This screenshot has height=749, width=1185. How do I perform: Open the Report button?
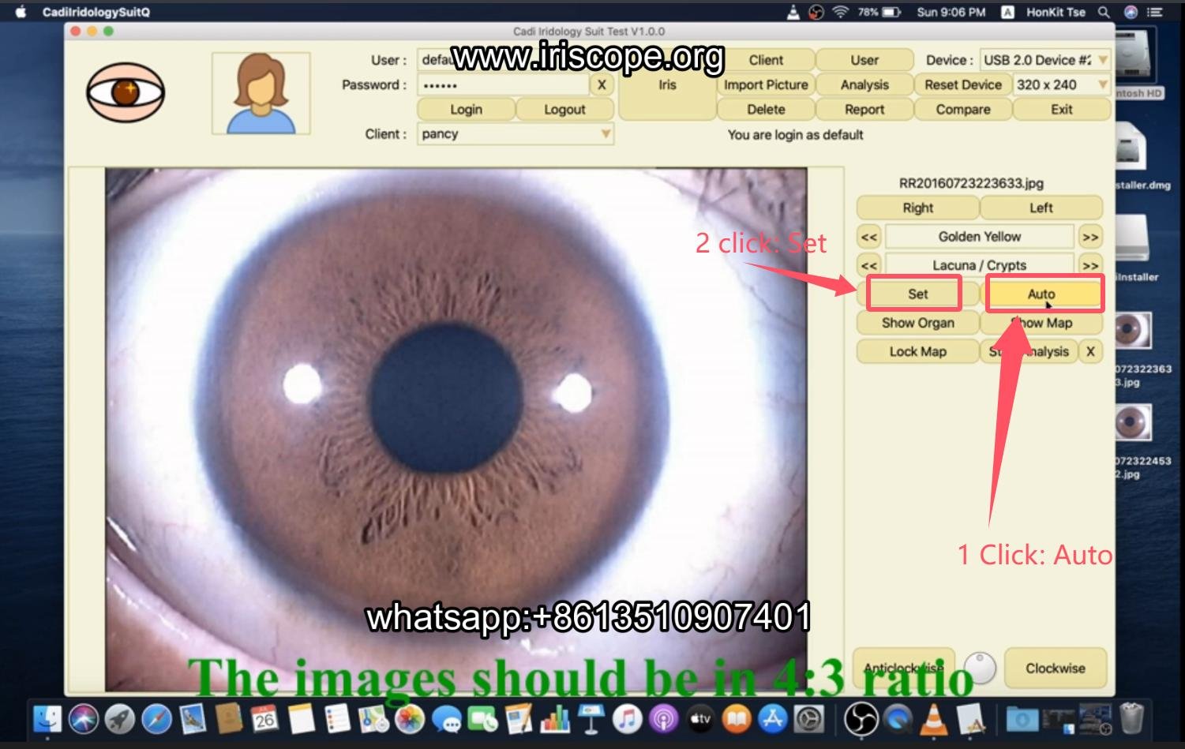tap(864, 110)
